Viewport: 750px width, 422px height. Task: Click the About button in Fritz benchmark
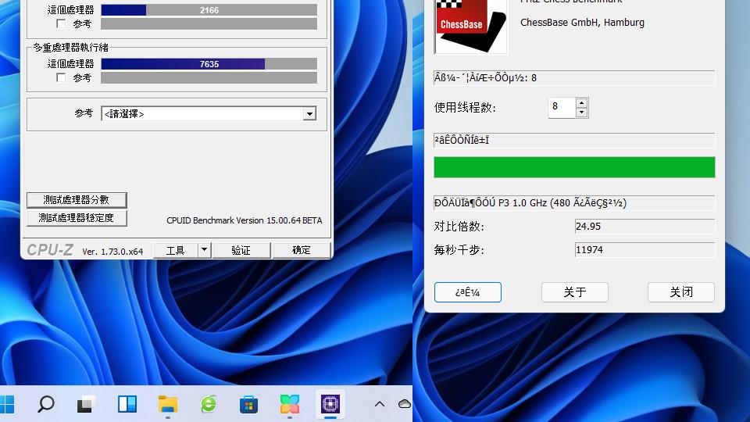coord(575,292)
